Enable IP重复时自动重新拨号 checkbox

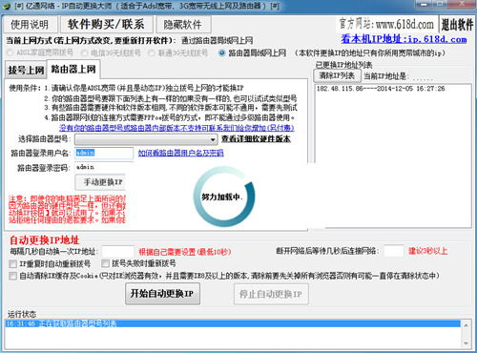click(13, 263)
